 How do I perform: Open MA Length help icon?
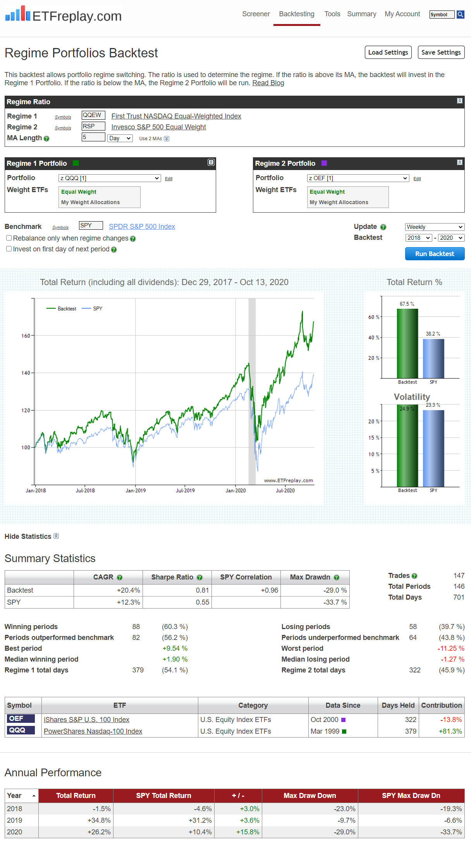click(x=46, y=139)
